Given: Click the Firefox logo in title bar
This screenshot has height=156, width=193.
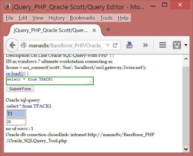Looking at the screenshot, I should point(7,6).
